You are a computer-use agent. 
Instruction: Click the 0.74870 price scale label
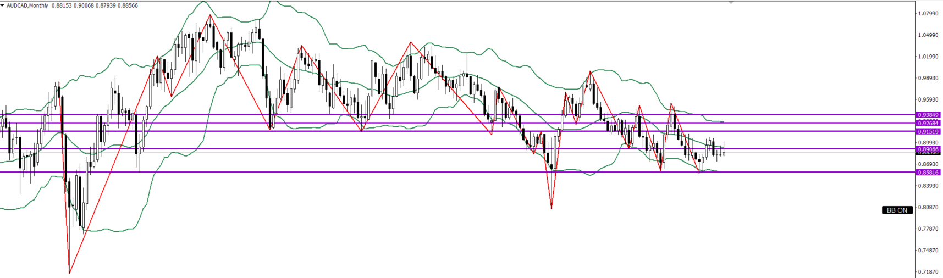pos(928,250)
